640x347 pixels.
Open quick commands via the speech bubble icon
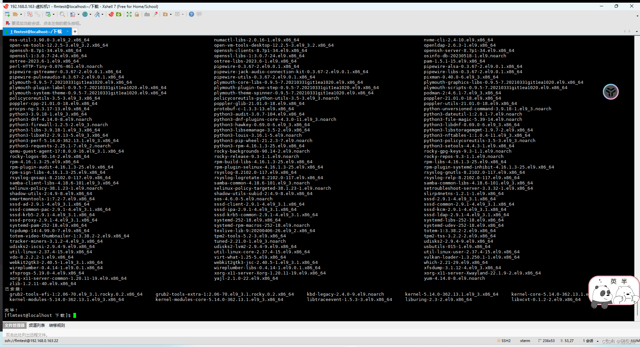199,14
